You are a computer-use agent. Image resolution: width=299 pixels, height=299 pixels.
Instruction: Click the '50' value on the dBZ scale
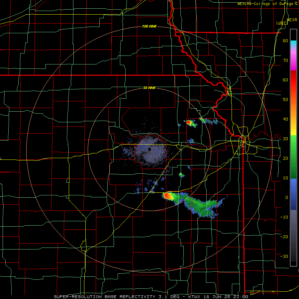pos(285,100)
